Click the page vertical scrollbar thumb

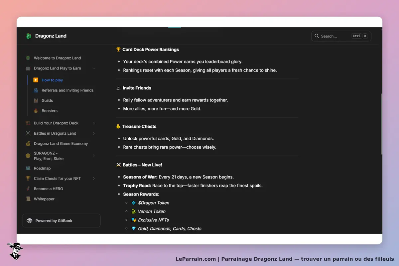pos(381,124)
